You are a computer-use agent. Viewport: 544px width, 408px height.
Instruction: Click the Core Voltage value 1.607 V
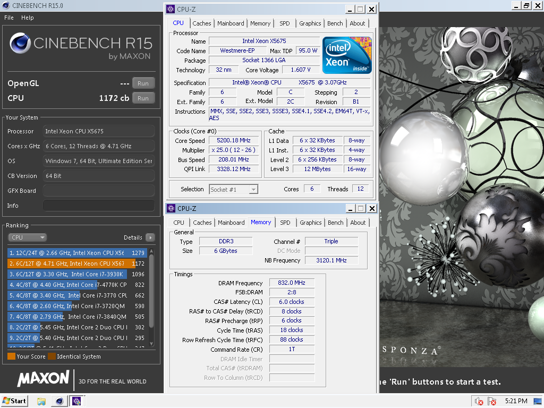click(301, 70)
